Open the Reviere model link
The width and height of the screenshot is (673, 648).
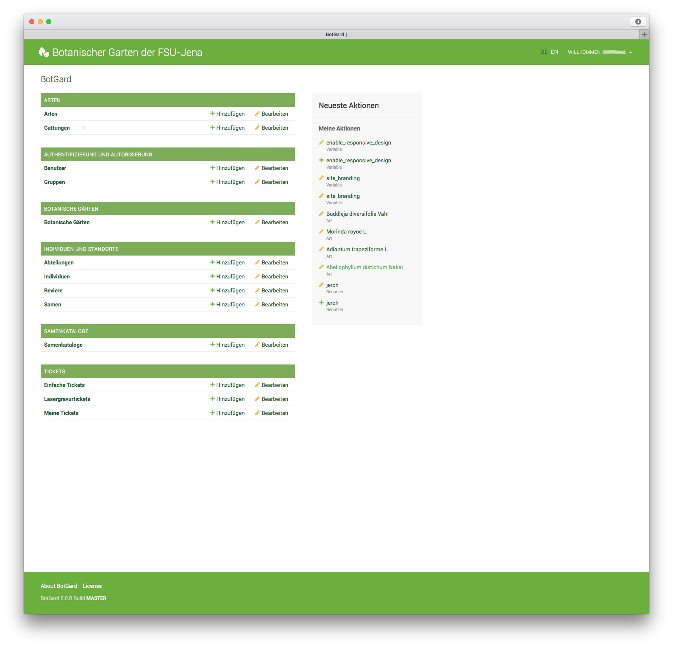point(53,290)
